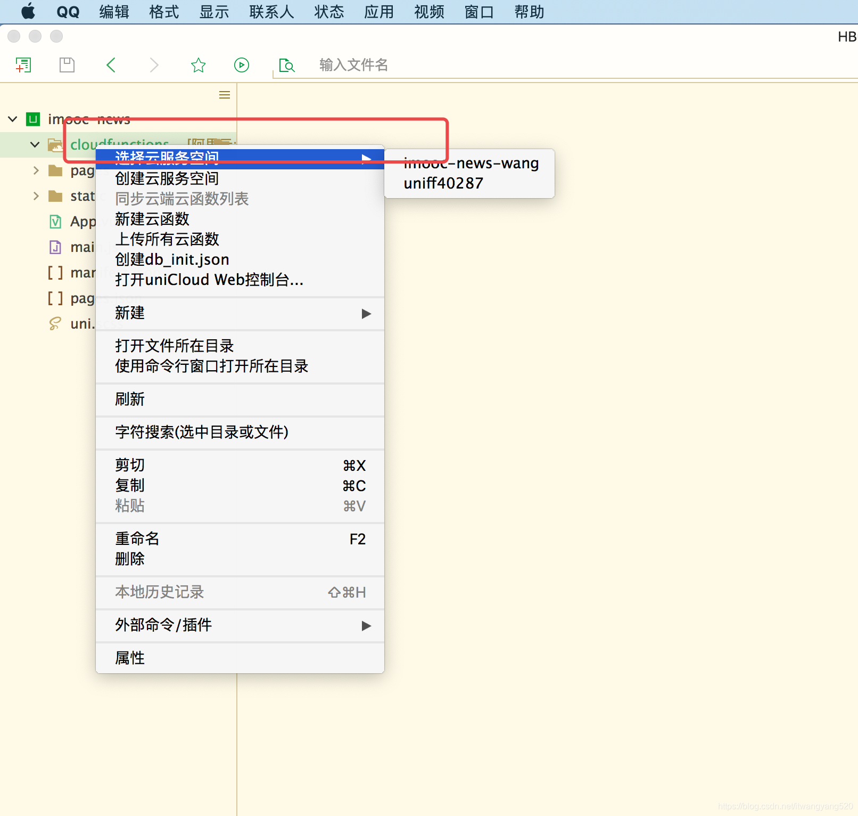858x816 pixels.
Task: Open the 应用 menu in menu bar
Action: tap(379, 12)
